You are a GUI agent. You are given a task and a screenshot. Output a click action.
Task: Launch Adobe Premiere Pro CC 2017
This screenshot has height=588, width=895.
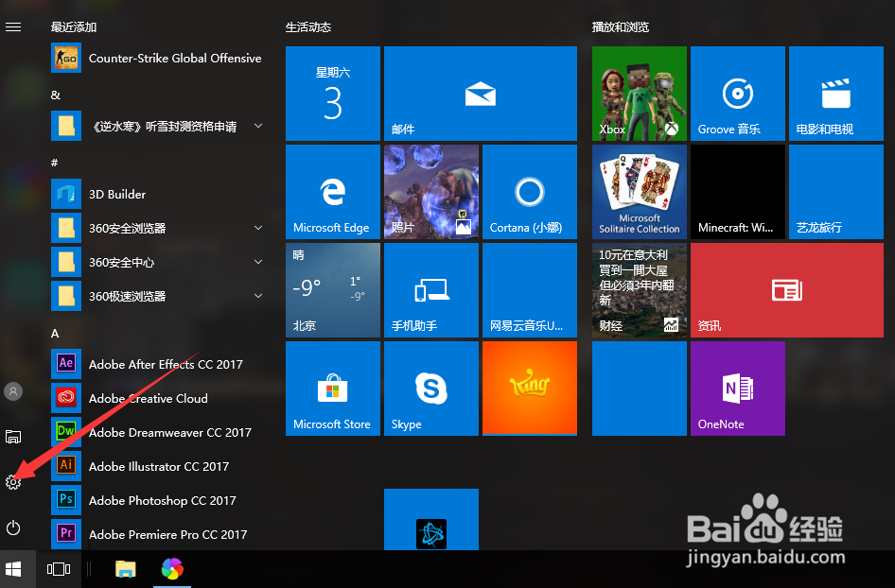(x=157, y=534)
